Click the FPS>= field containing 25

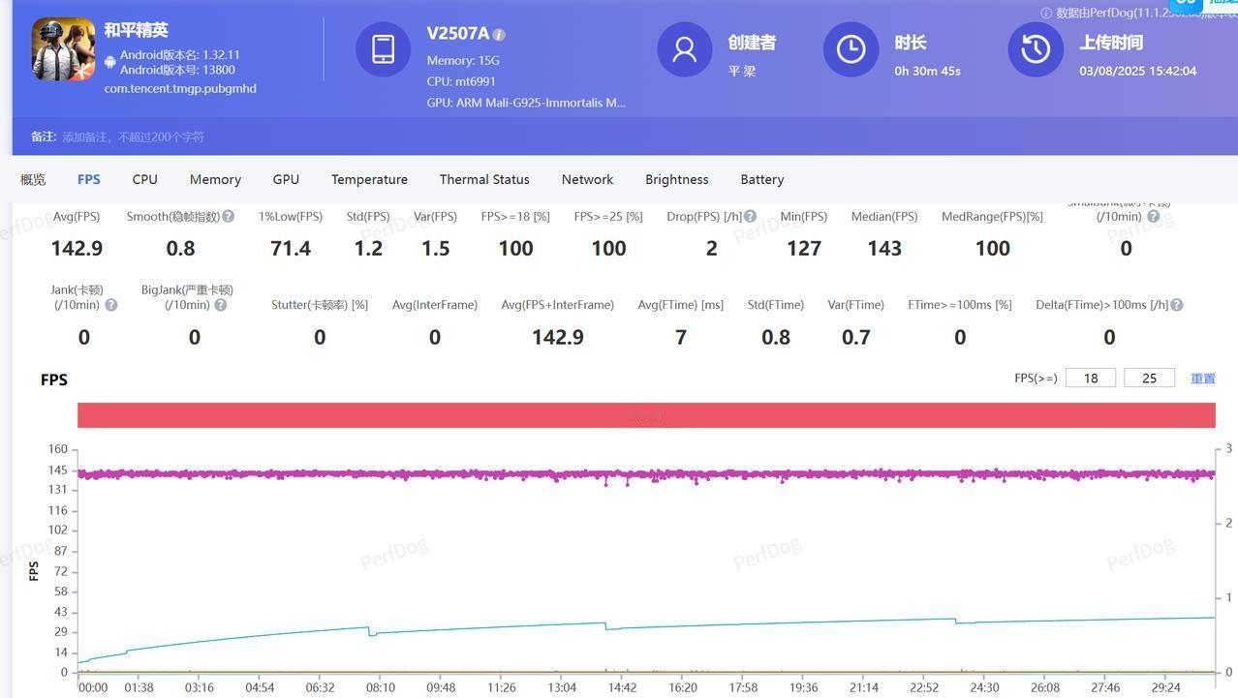click(1149, 378)
